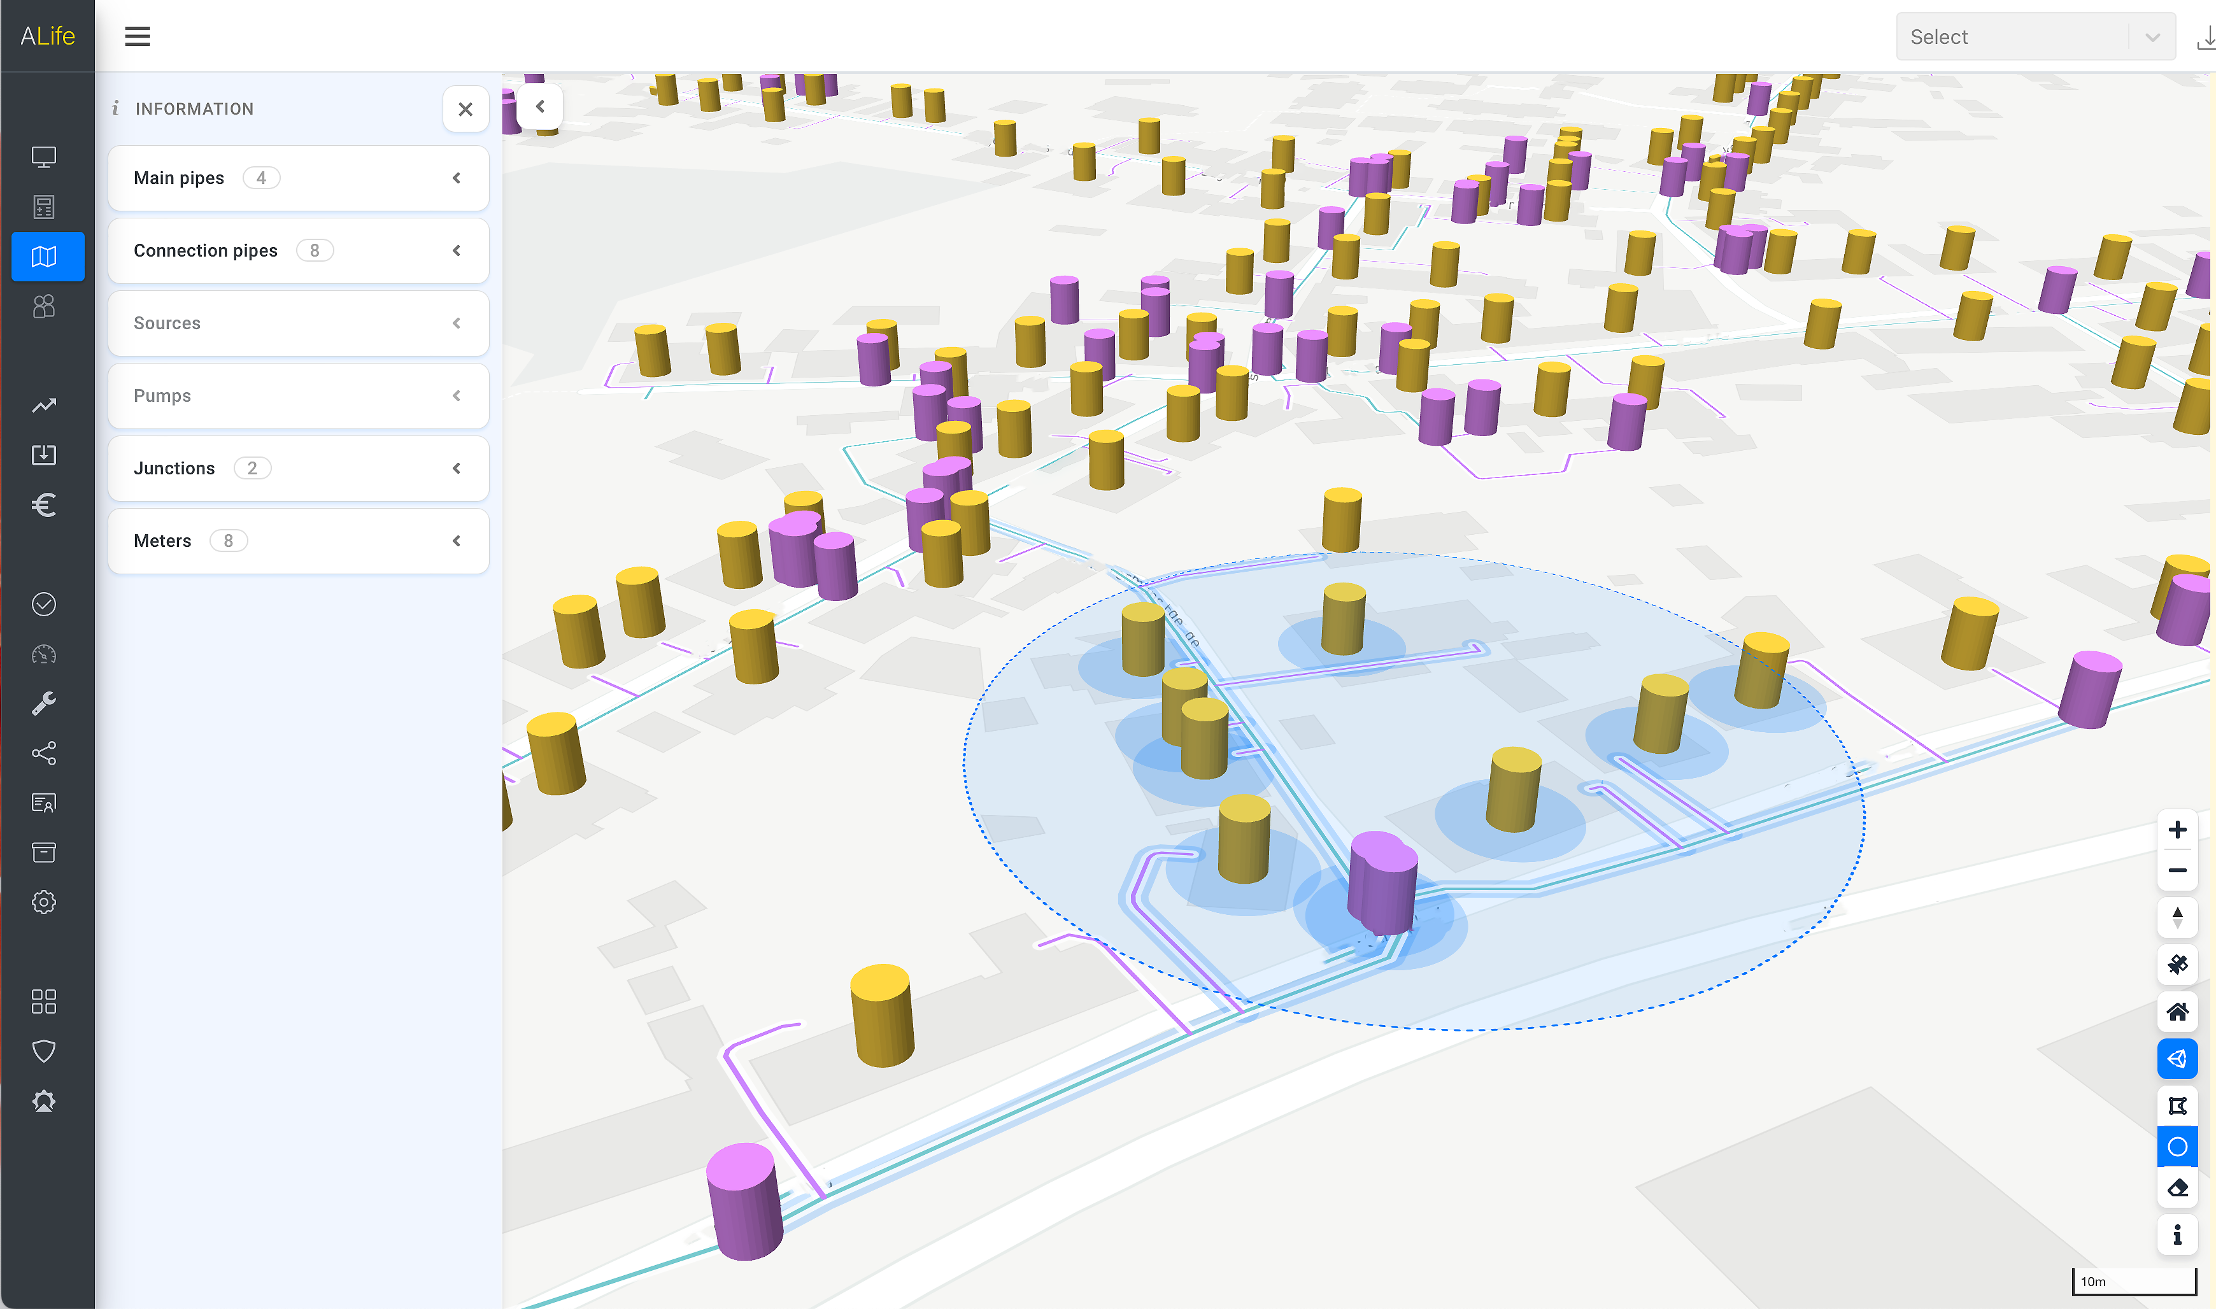Select the eraser tool on map

click(2177, 1187)
